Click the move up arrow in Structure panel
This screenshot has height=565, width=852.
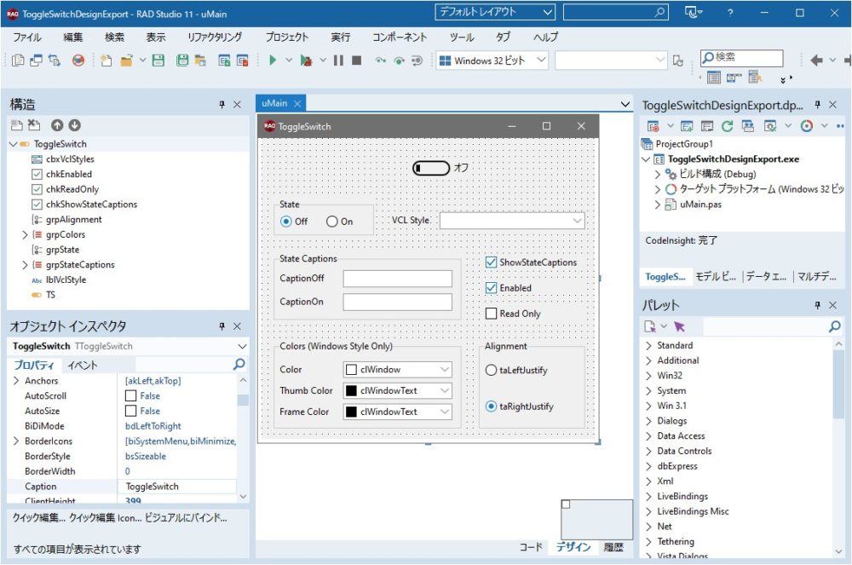(x=57, y=125)
